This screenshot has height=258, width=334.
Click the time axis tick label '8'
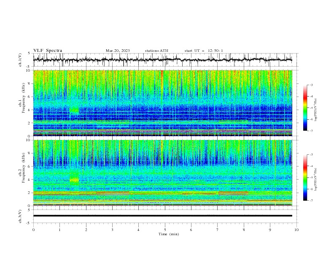pos(244,230)
